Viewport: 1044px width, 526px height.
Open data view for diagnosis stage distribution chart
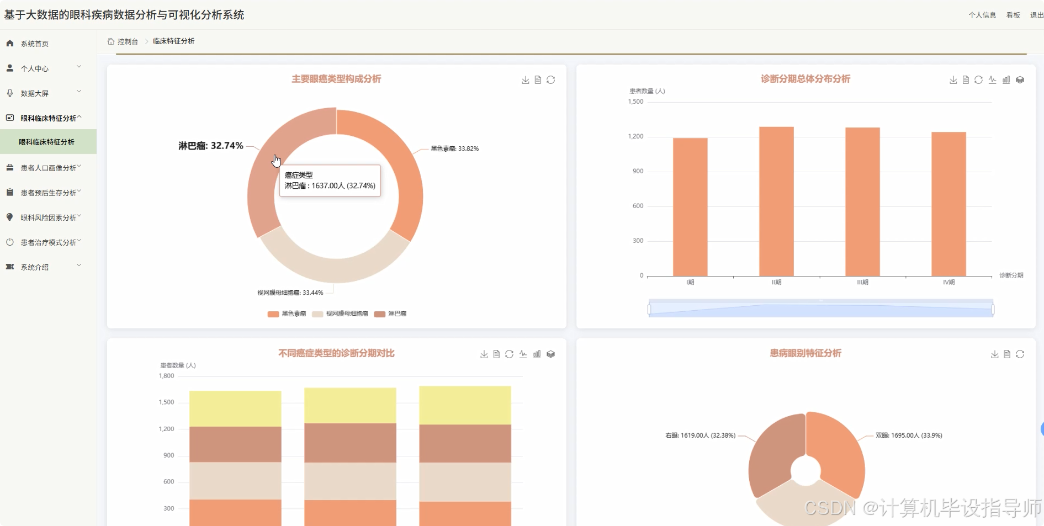(966, 80)
